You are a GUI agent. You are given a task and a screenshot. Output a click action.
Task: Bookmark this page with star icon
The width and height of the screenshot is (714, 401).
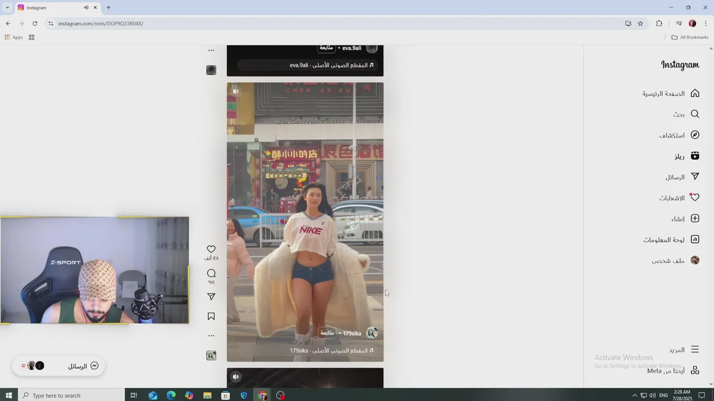point(640,23)
